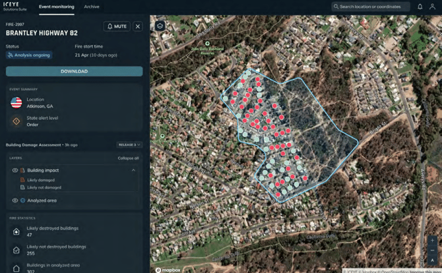Screen dimensions: 442x273
Task: Click the '21 Apr (10 days ago)' start time
Action: pyautogui.click(x=96, y=55)
